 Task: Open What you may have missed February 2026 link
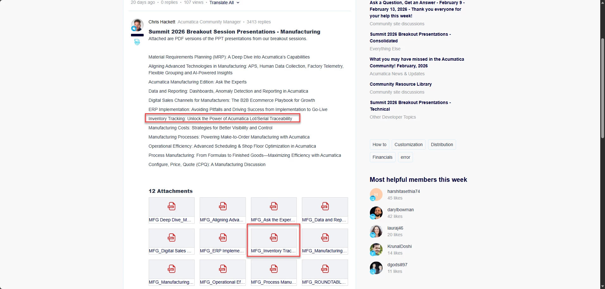(417, 62)
